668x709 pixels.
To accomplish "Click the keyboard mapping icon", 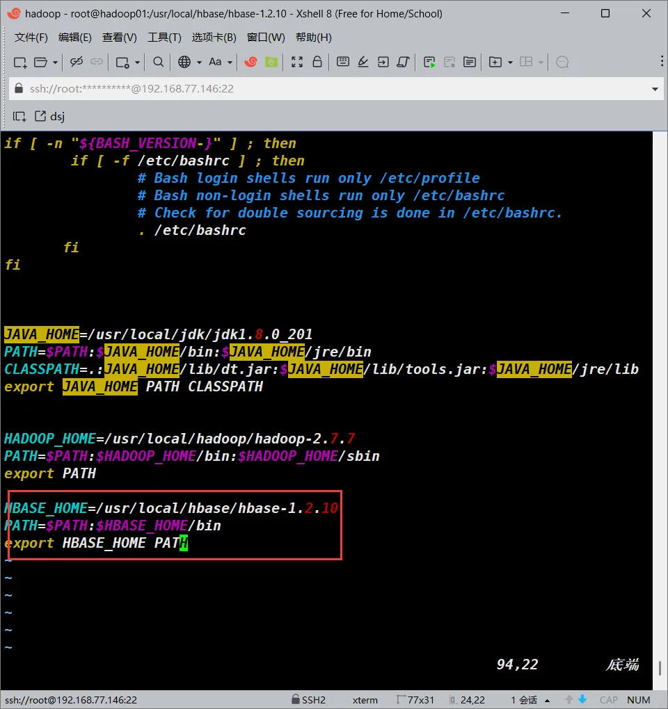I will point(343,61).
